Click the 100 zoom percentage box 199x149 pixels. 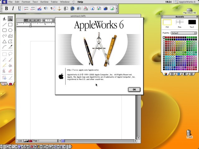coord(20,141)
